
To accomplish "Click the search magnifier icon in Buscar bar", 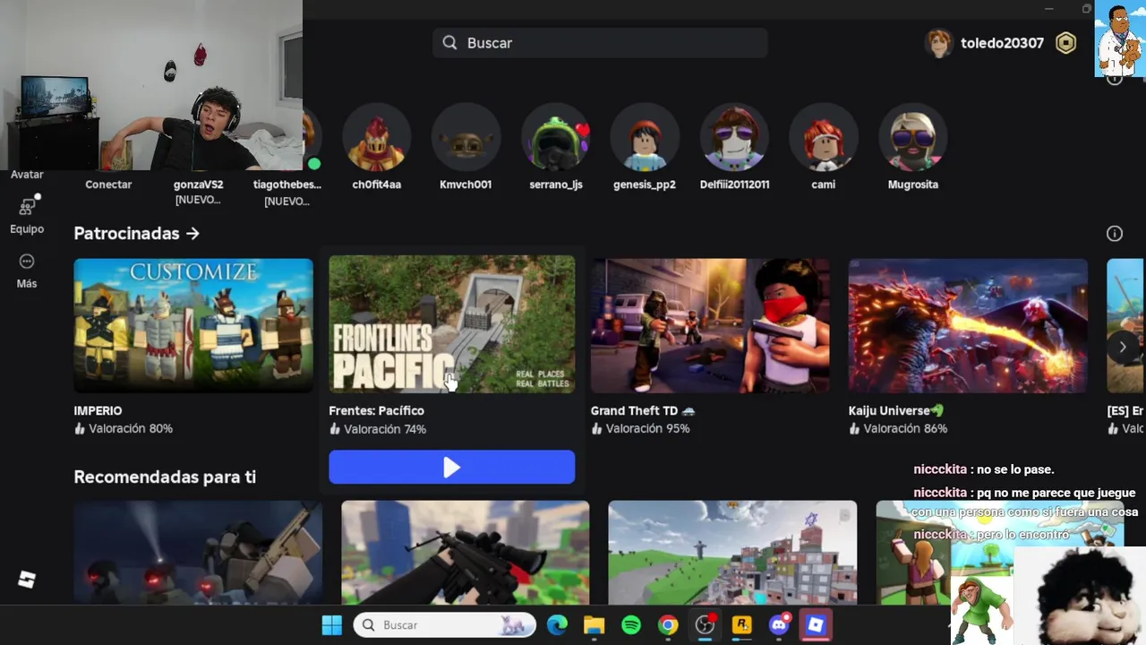I will pos(449,43).
